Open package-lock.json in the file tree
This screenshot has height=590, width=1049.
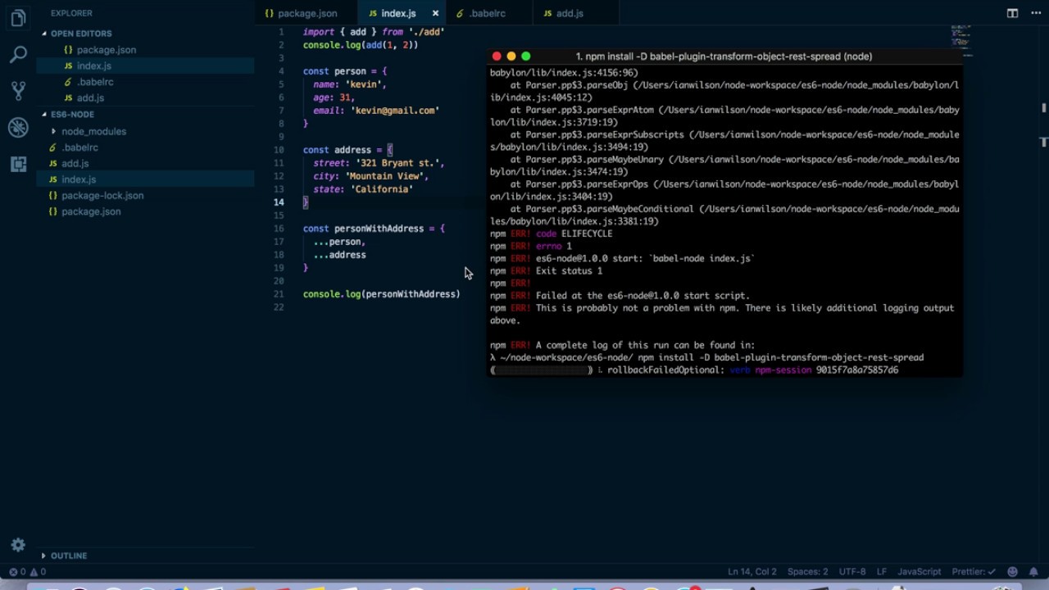point(102,195)
